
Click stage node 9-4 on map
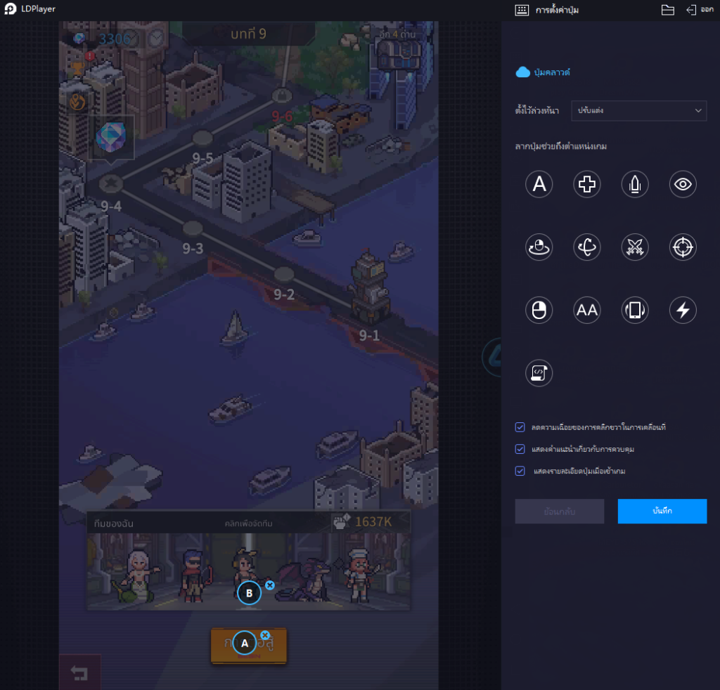pyautogui.click(x=111, y=184)
